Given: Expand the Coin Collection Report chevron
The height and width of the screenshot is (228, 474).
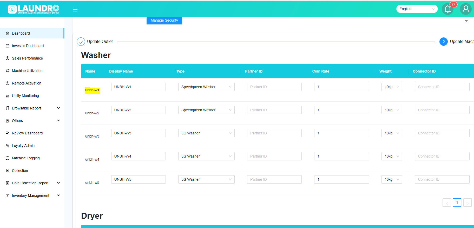Looking at the screenshot, I should (58, 183).
